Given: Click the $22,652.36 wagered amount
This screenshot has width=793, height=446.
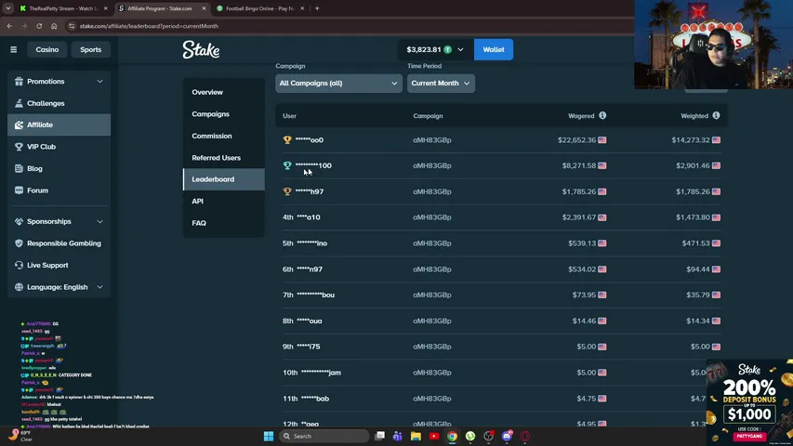Looking at the screenshot, I should [x=576, y=140].
